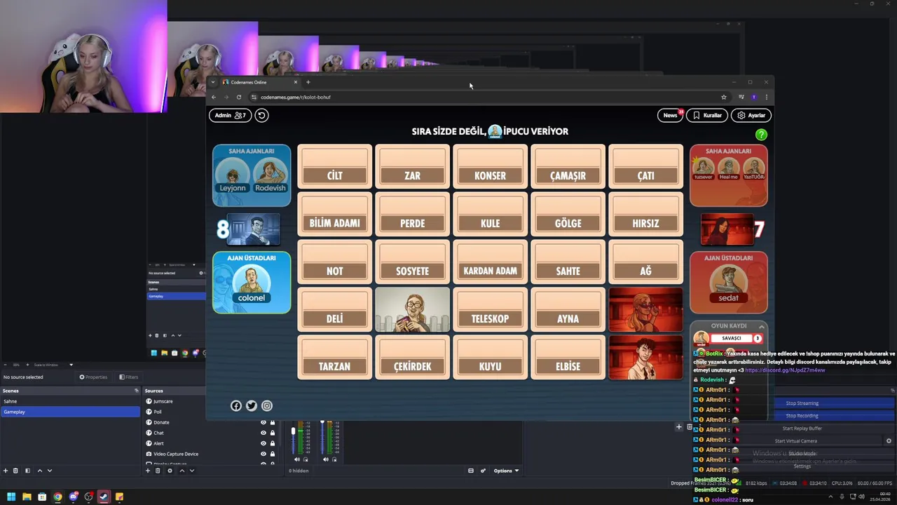Open Instagram link in Codenames footer
Viewport: 897px width, 505px height.
267,405
